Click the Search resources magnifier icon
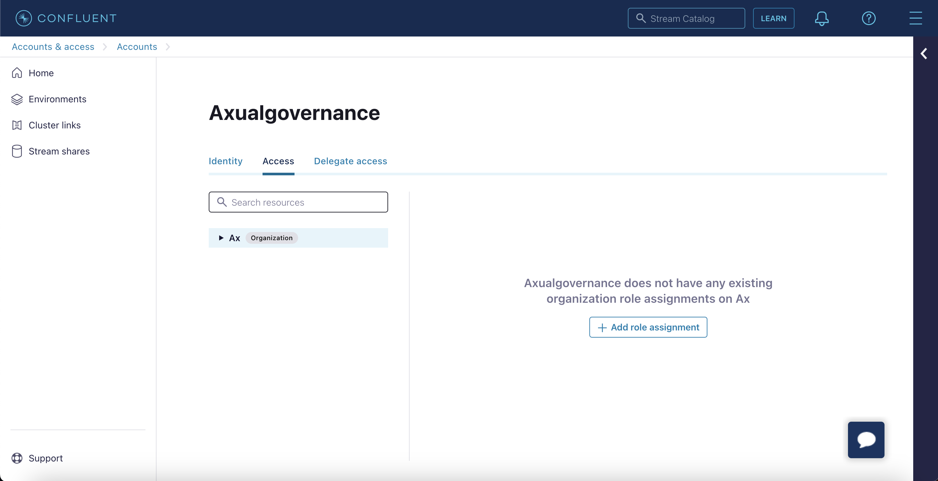 222,202
